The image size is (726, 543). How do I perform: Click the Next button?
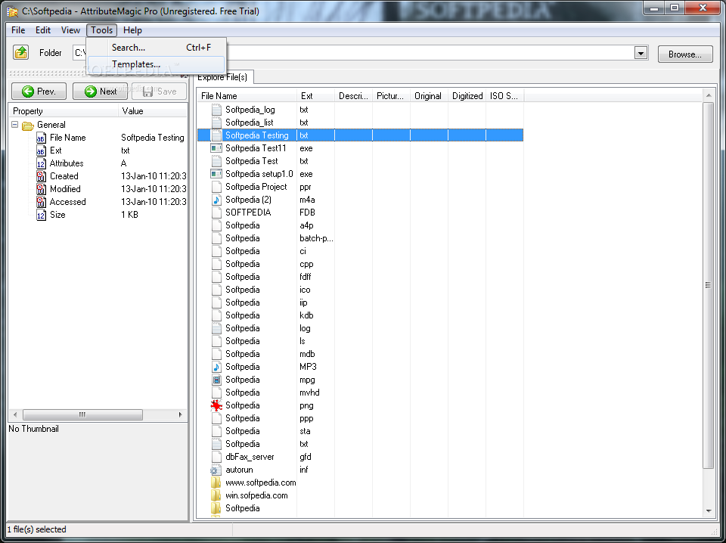100,92
